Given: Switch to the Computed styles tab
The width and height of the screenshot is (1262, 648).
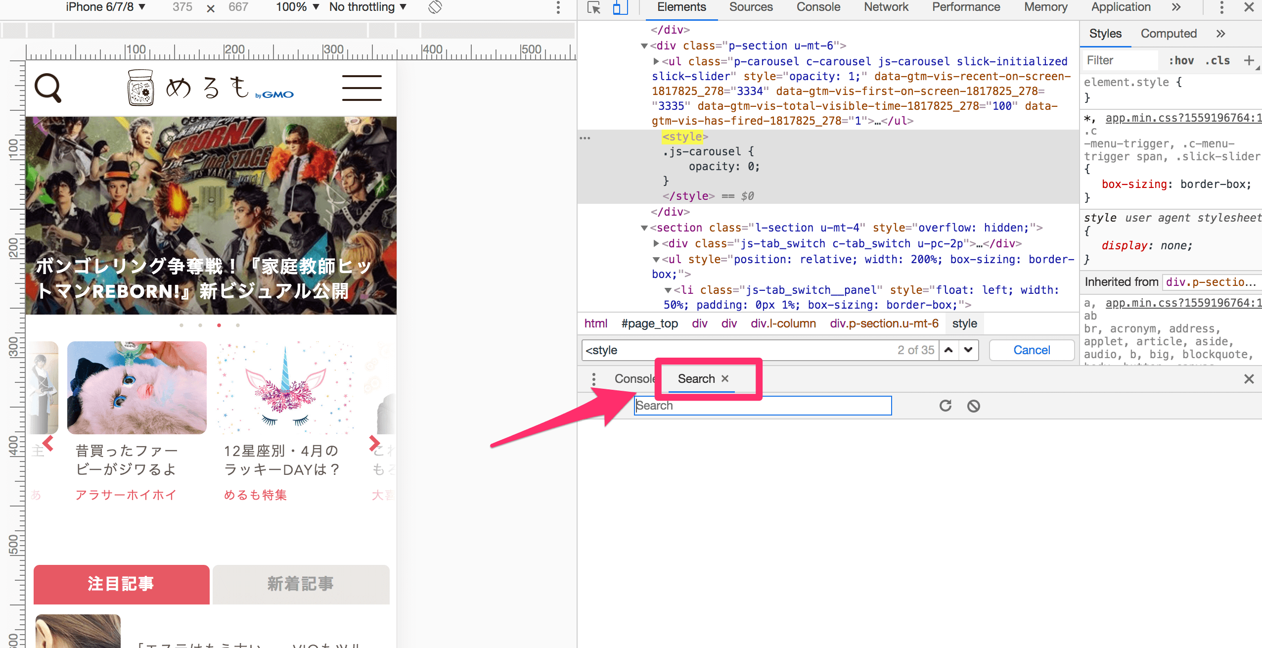Looking at the screenshot, I should click(1169, 33).
